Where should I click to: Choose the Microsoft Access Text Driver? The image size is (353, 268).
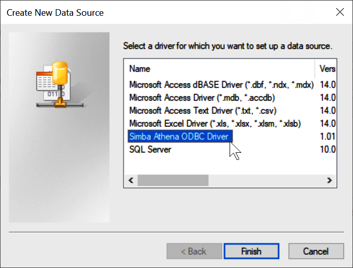tap(203, 110)
